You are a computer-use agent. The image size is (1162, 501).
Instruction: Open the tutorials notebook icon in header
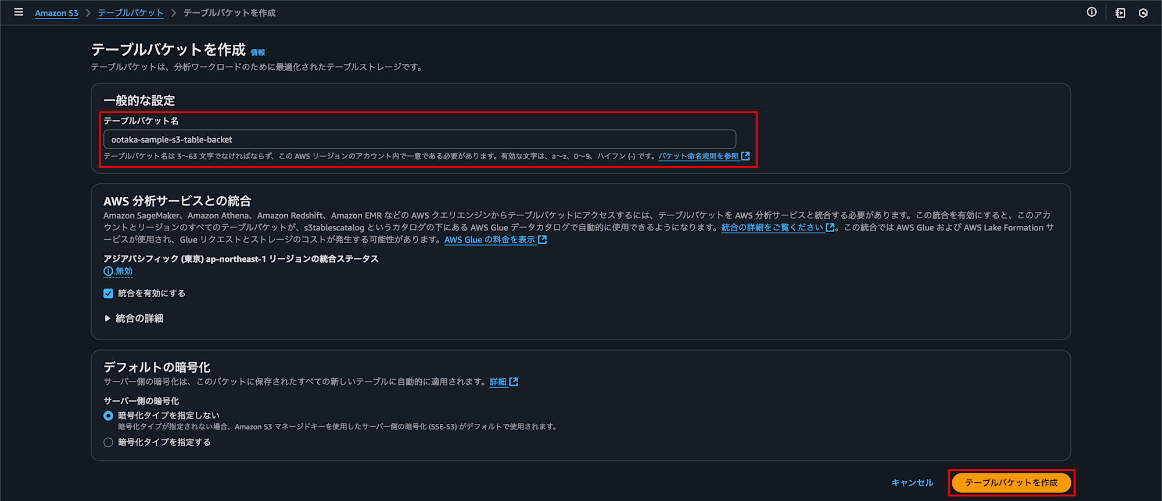click(x=1120, y=13)
